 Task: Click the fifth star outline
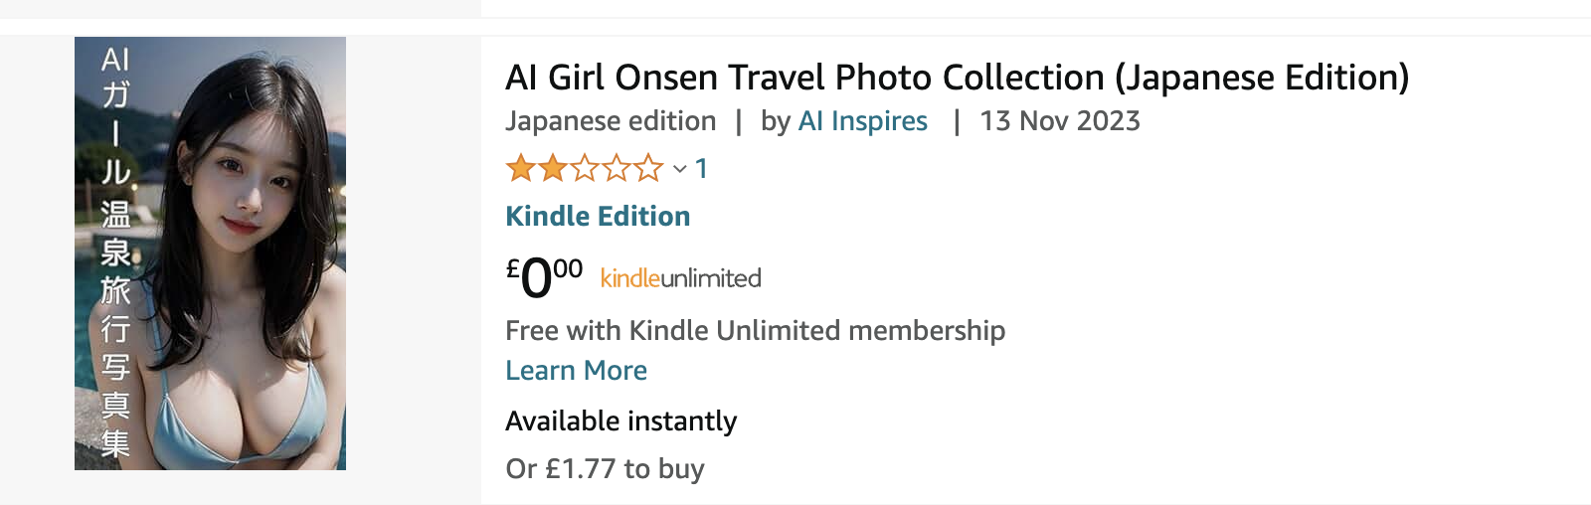648,168
